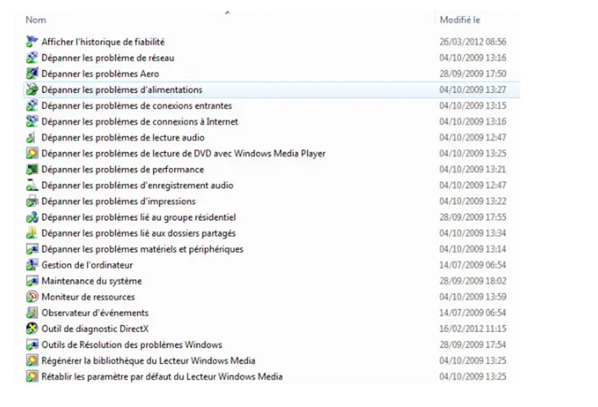598x407 pixels.
Task: Select Régénérer la bibliothèque du Lecteur Windows Media
Action: 148,361
